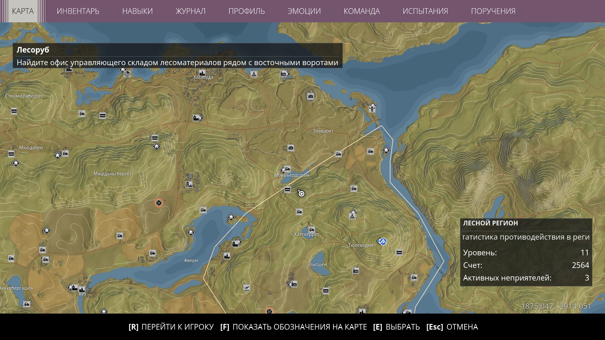Click the map coordinates readout
Screen dimensions: 605x340
coord(556,306)
